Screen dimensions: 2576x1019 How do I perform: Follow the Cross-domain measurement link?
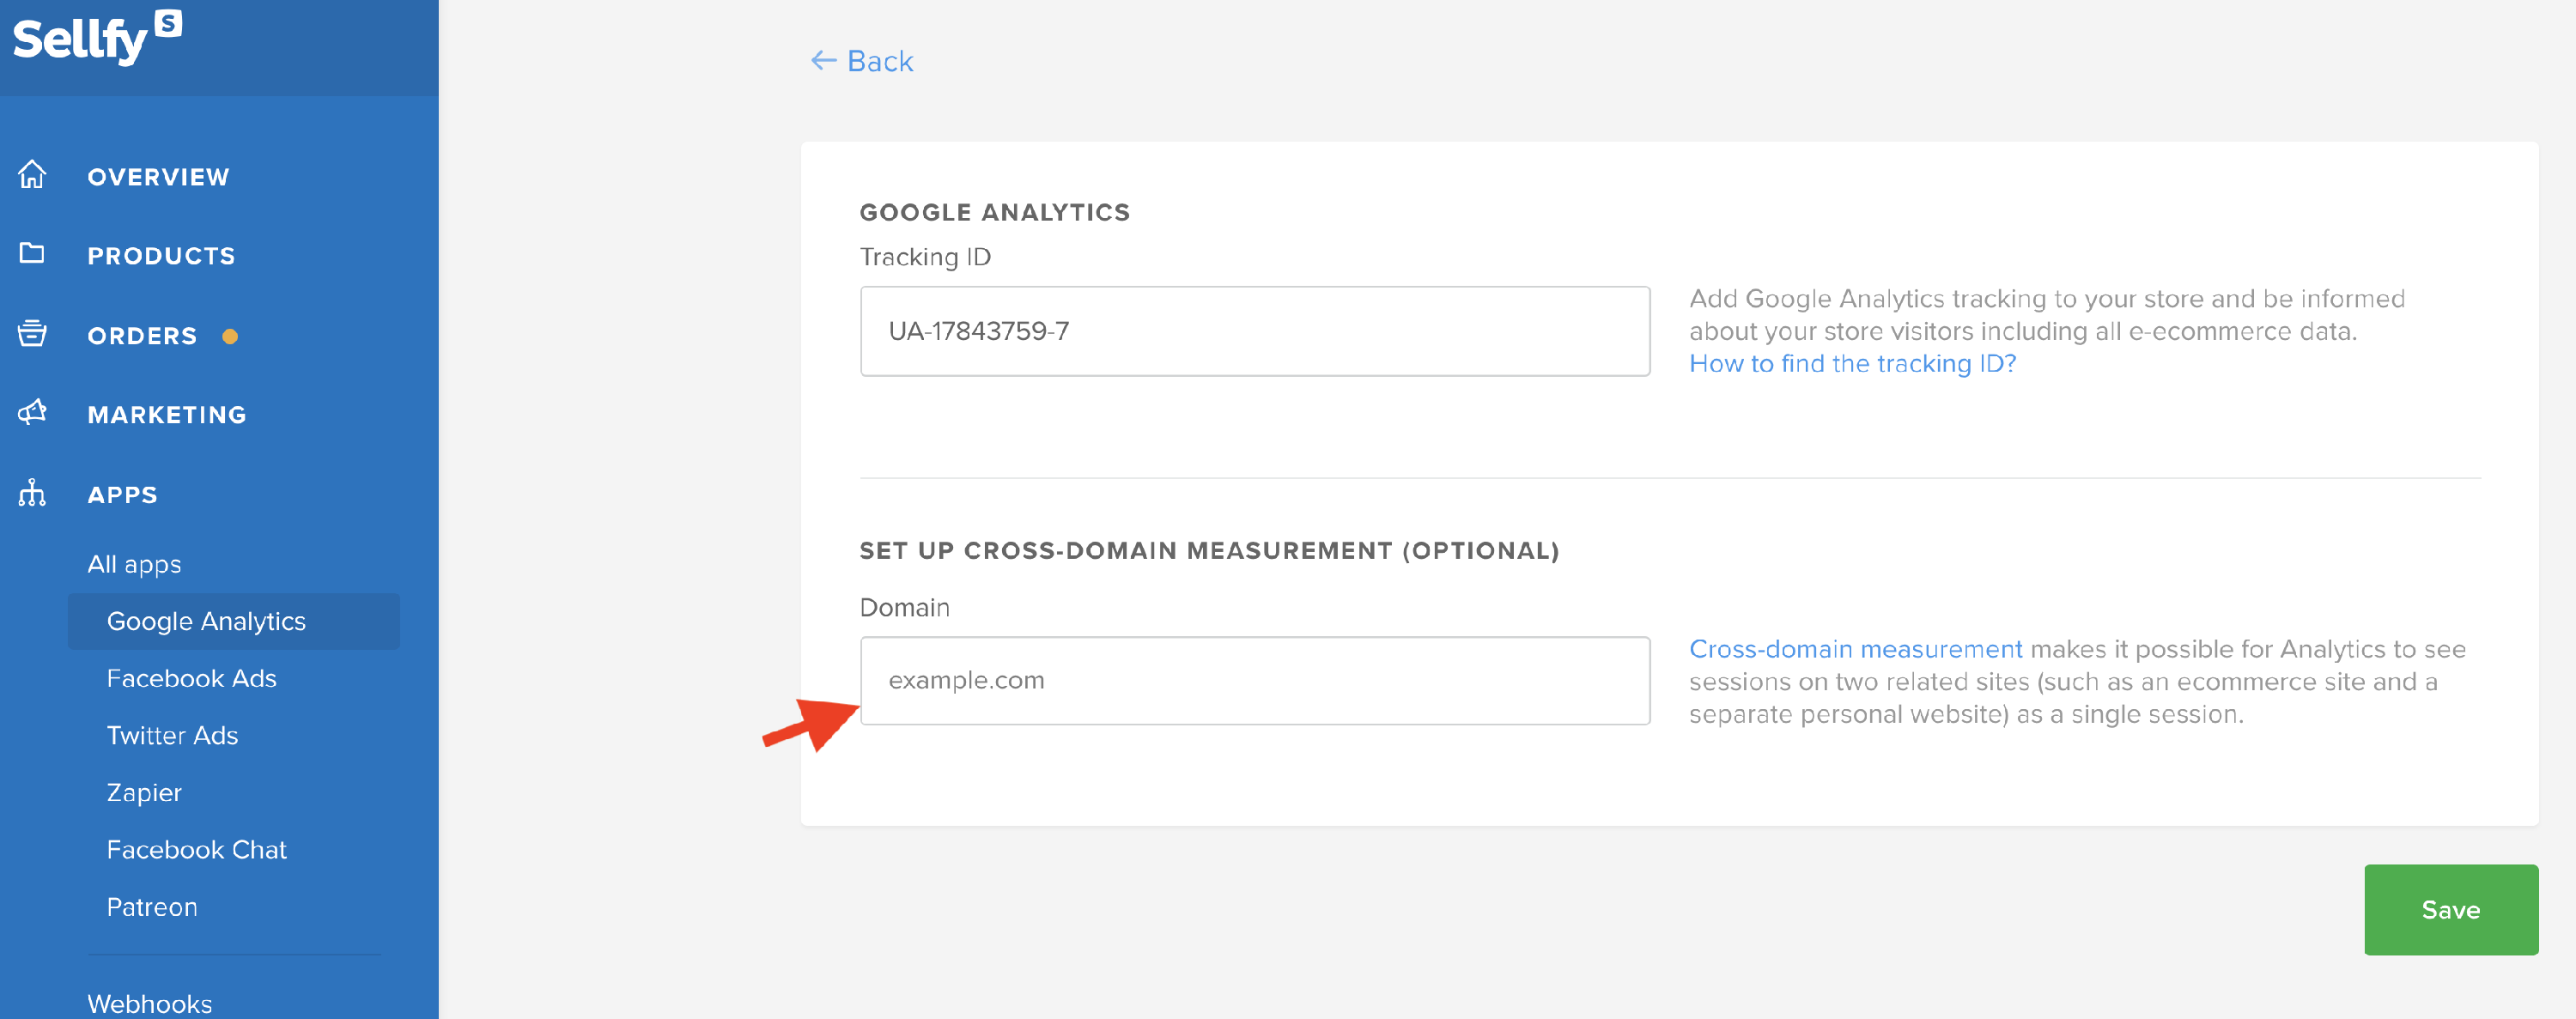[x=1855, y=649]
